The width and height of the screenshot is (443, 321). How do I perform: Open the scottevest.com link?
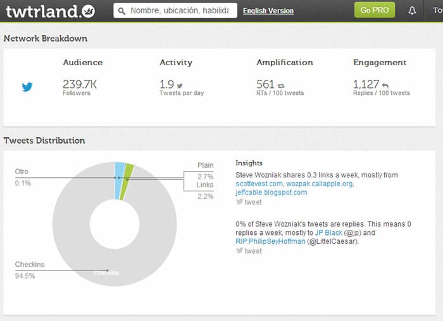coord(259,184)
